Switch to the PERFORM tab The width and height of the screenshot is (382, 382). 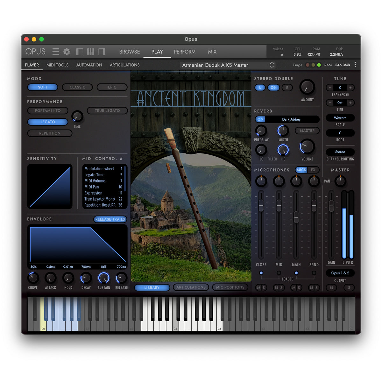pyautogui.click(x=185, y=52)
